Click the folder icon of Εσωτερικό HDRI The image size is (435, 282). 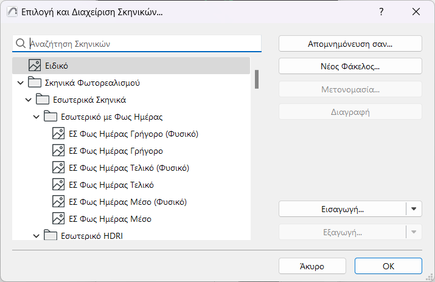click(50, 235)
